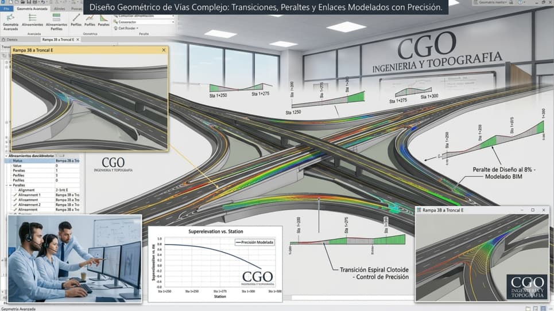Click the pencil icon beside Alineamnent 2
The image size is (554, 311).
tap(15, 204)
